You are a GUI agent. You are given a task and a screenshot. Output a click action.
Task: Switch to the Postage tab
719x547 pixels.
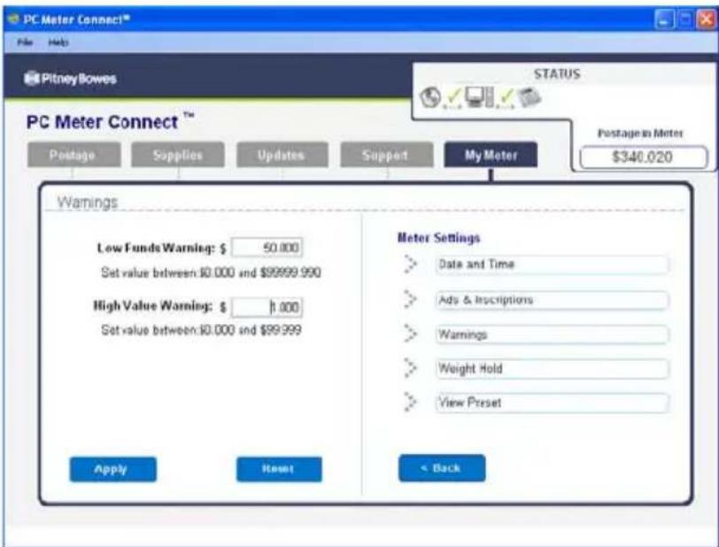pos(73,155)
